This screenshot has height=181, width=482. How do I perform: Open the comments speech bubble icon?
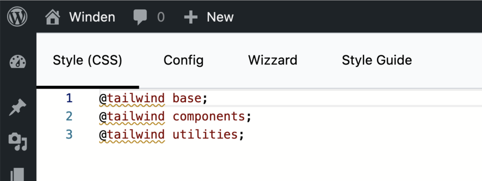point(140,17)
